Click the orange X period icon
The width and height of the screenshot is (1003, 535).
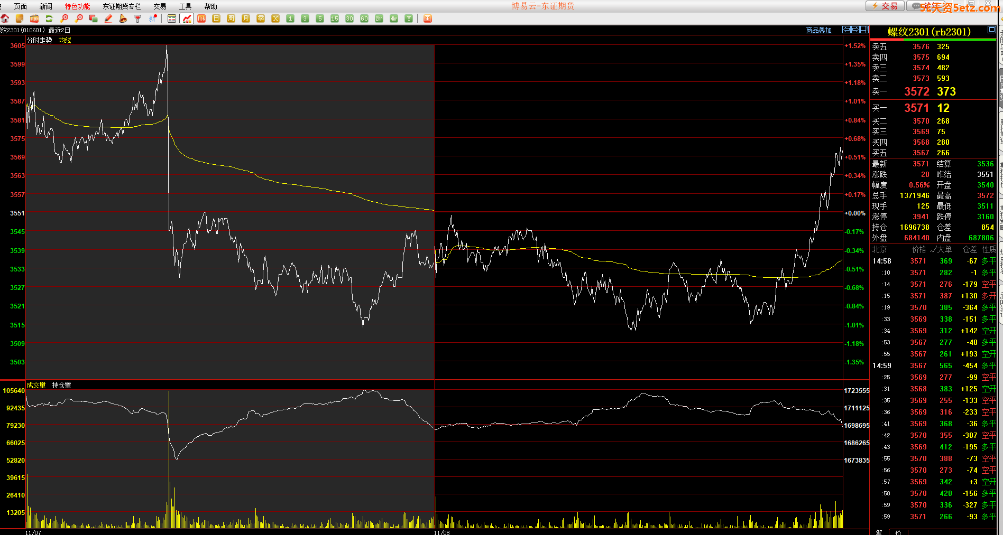pos(275,18)
